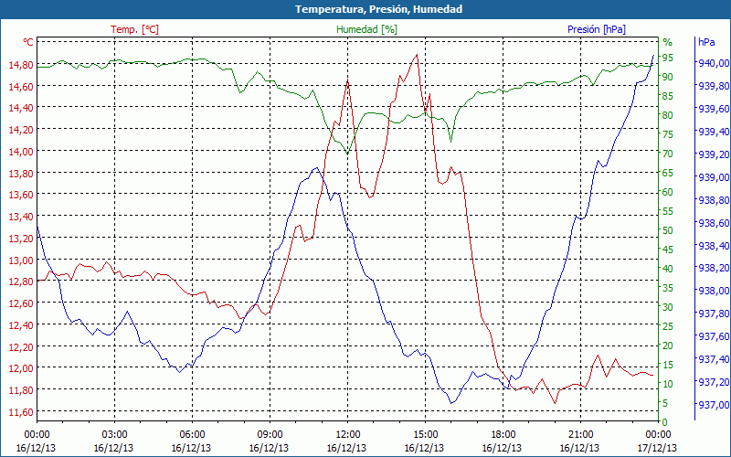
Task: Click the "938,20" pressure axis value
Action: [713, 268]
